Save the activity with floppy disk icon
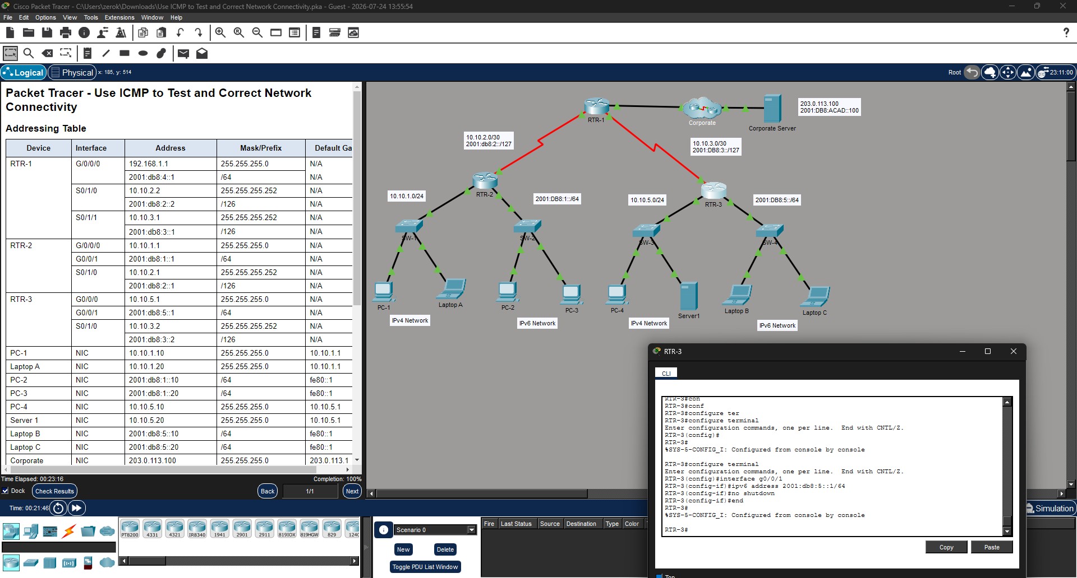This screenshot has width=1077, height=578. point(47,32)
